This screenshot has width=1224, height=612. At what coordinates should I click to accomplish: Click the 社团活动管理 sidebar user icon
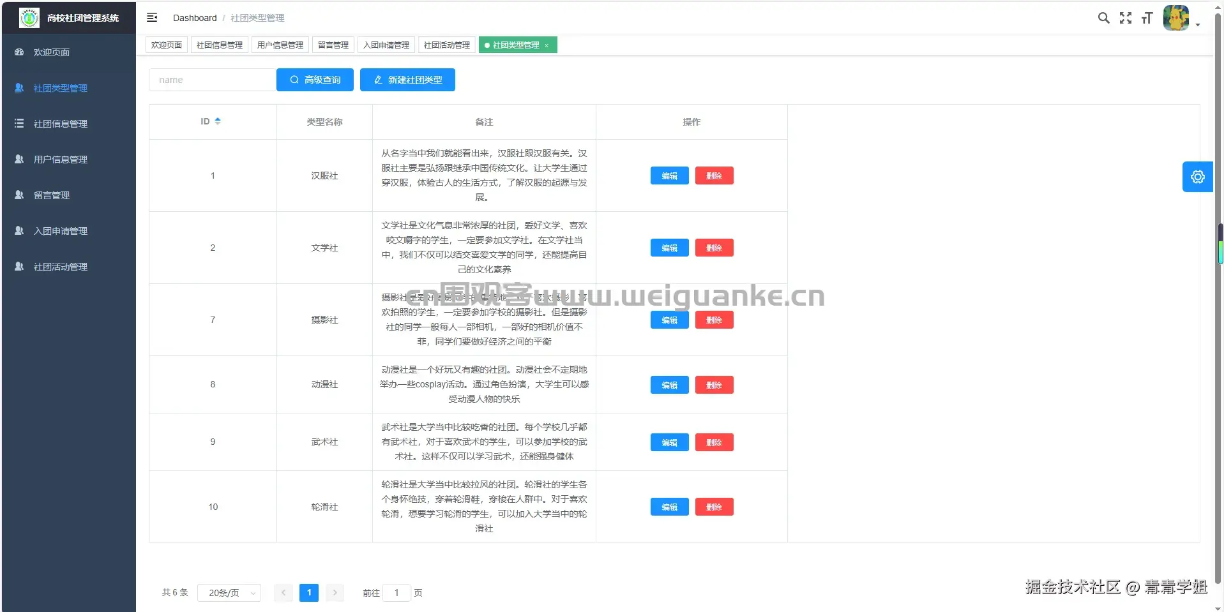pyautogui.click(x=19, y=266)
